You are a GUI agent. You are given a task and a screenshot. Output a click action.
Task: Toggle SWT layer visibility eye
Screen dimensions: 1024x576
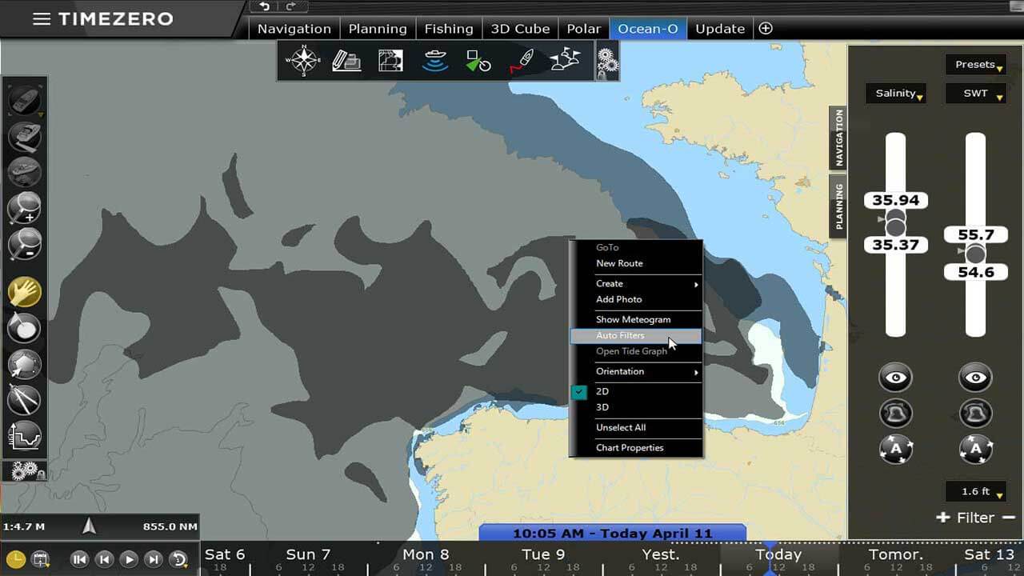coord(975,378)
